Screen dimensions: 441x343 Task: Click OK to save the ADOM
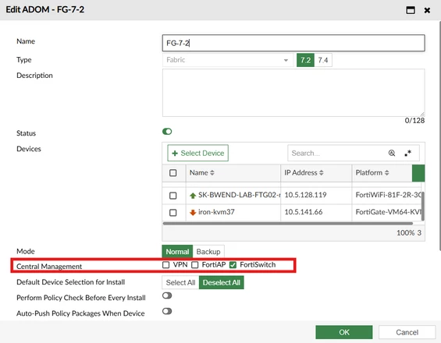tap(344, 332)
